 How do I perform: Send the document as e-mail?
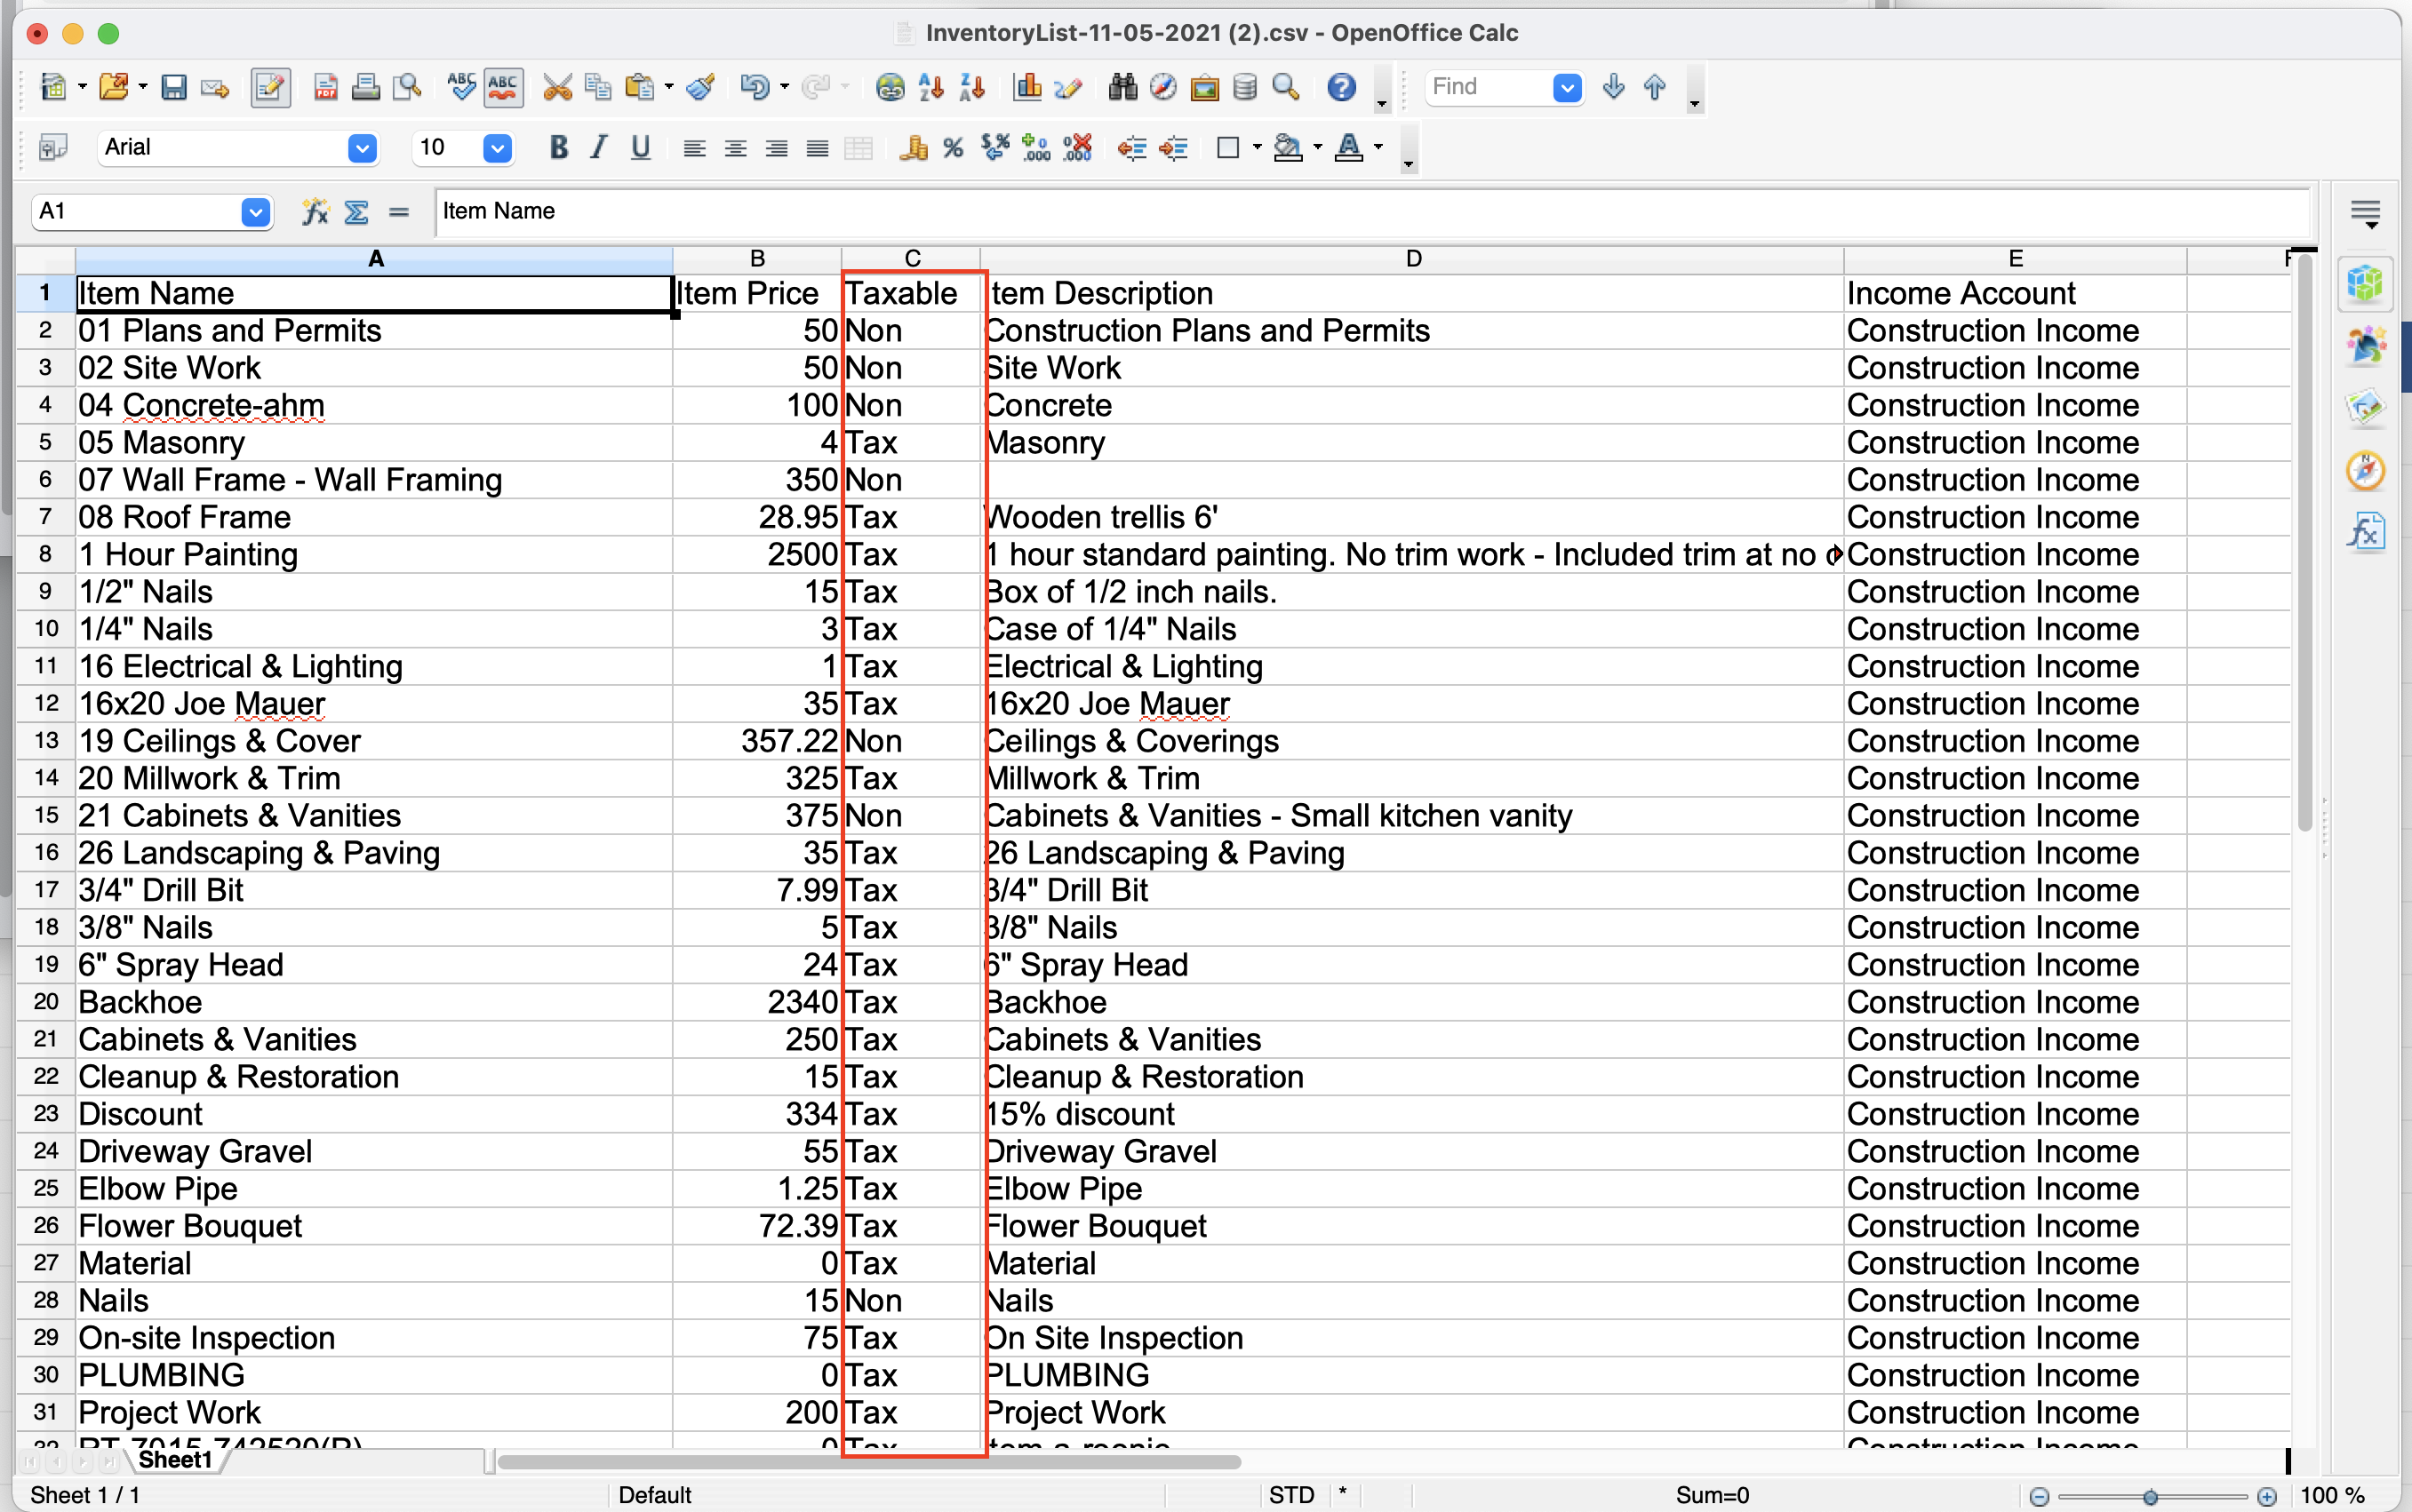pos(215,88)
